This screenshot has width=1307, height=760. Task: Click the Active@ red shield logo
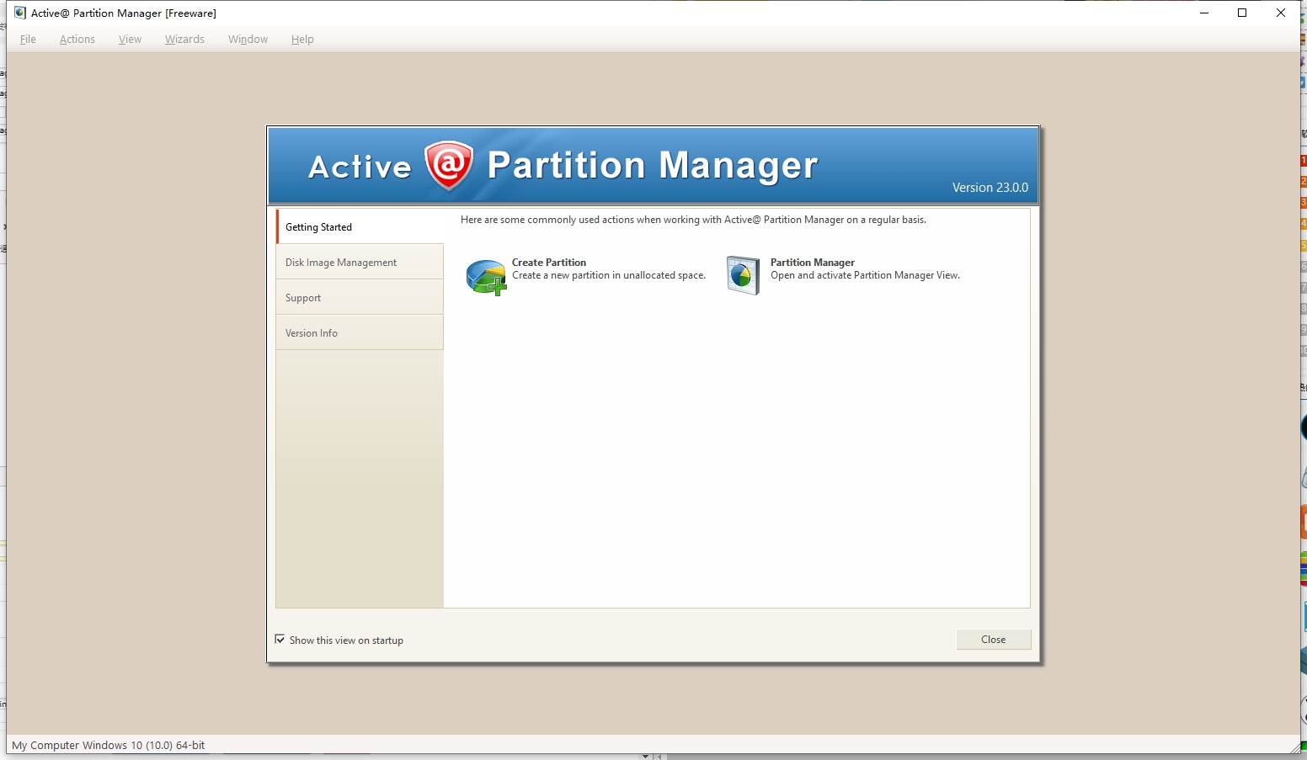[449, 165]
